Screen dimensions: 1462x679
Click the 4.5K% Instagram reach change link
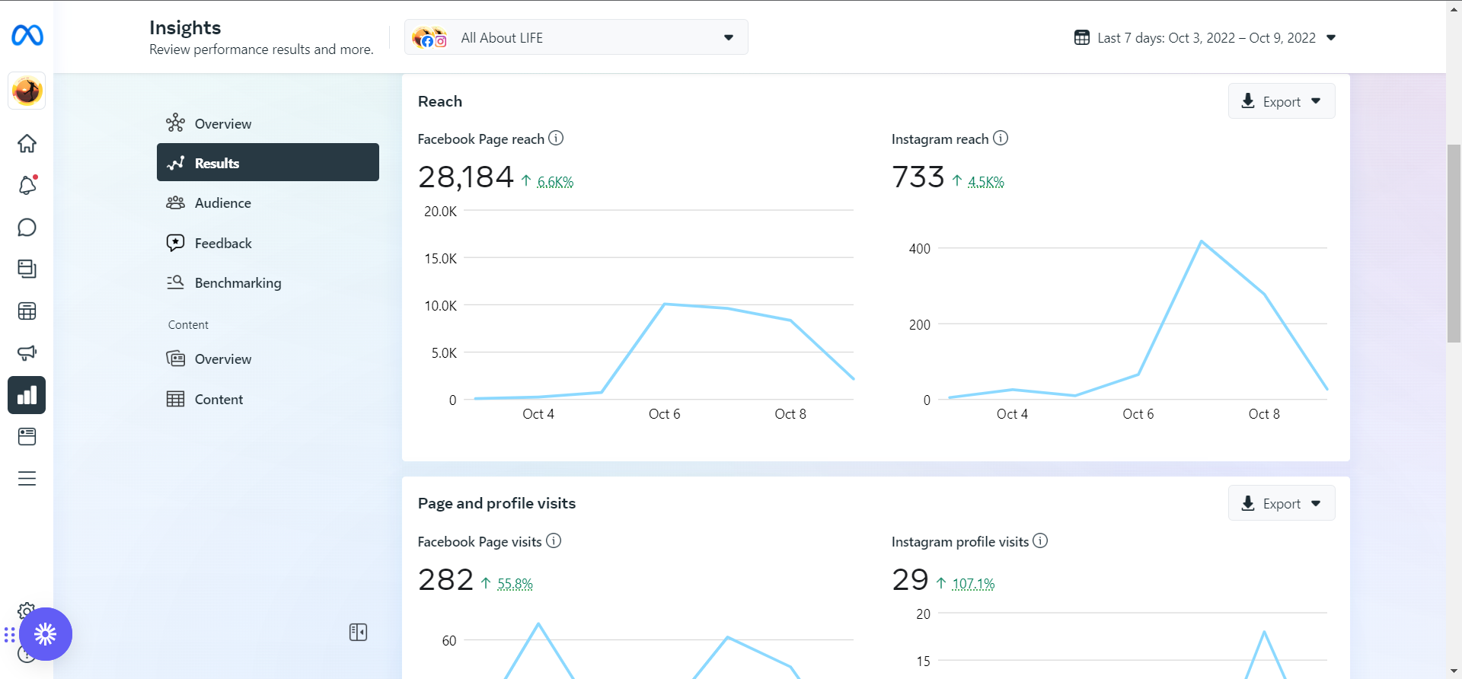click(x=986, y=181)
